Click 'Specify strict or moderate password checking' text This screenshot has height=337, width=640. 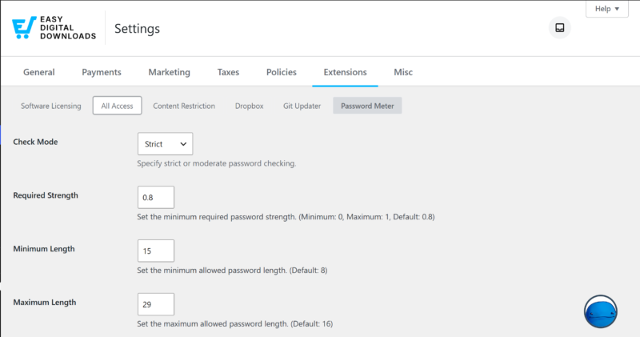(x=217, y=163)
